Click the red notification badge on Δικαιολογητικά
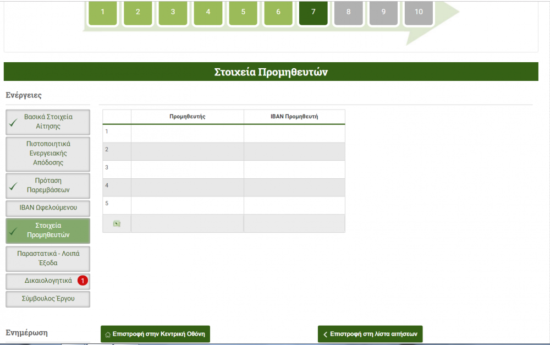The height and width of the screenshot is (345, 550). tap(82, 281)
